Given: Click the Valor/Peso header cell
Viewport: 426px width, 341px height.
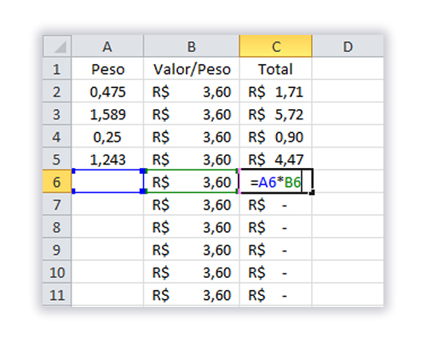Looking at the screenshot, I should (x=192, y=69).
